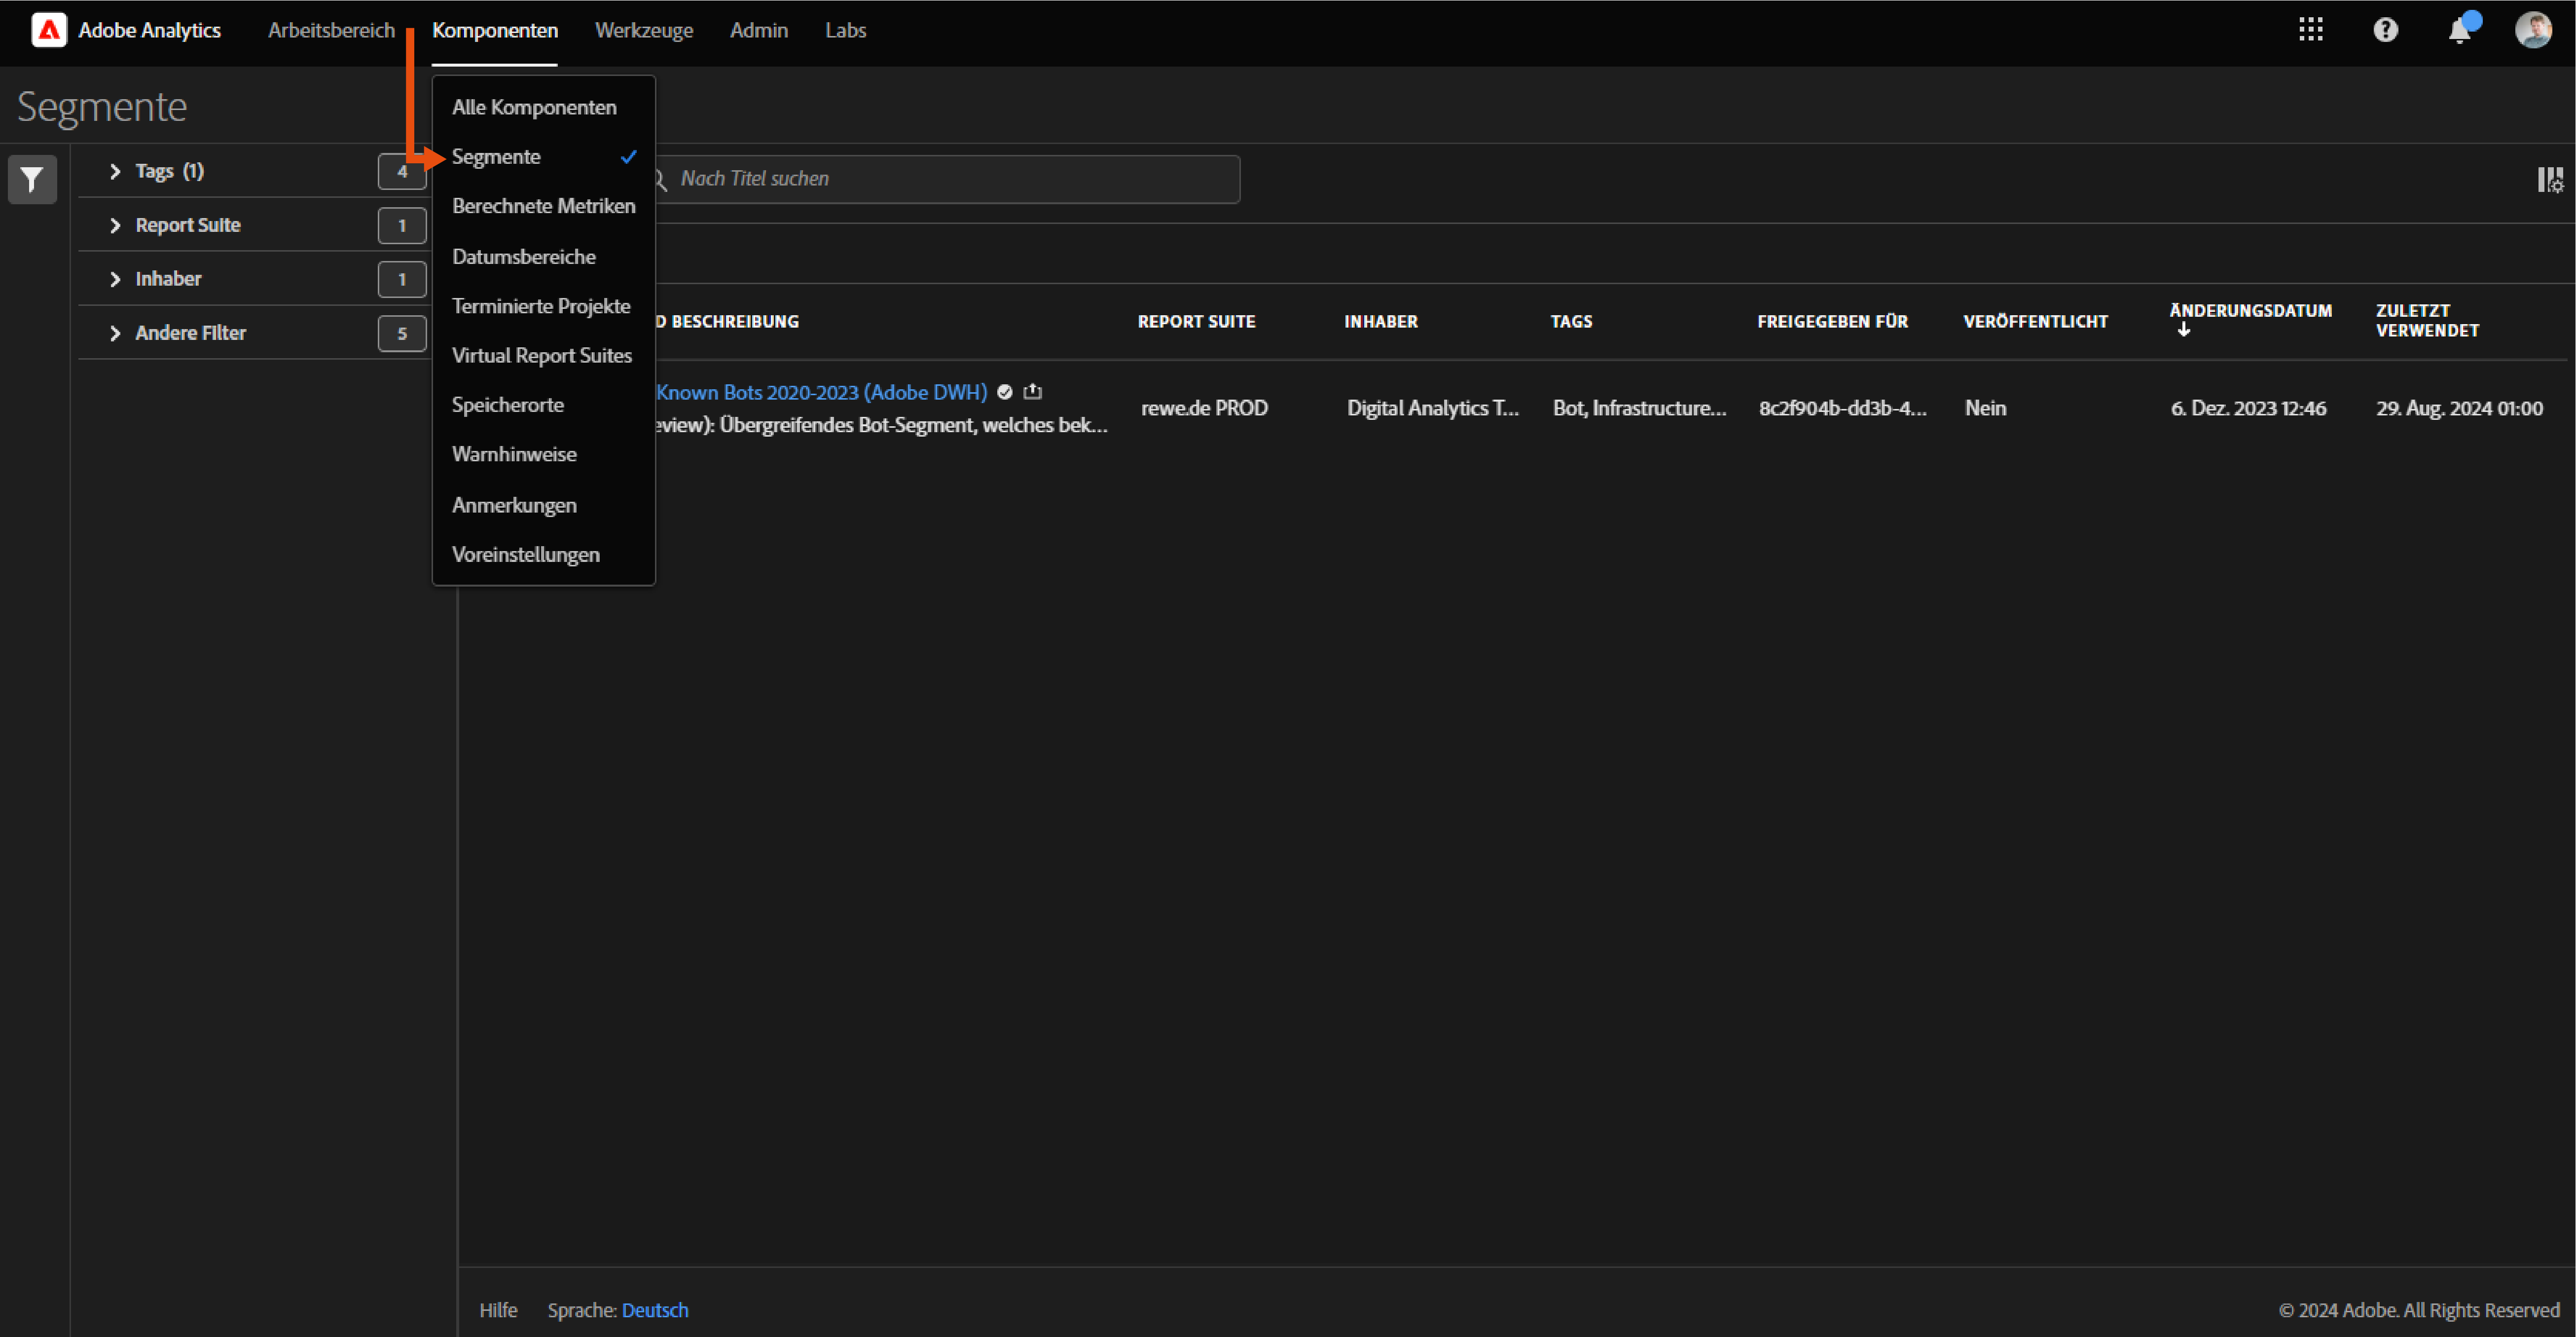
Task: Select Voreinstellungen from the dropdown
Action: (x=544, y=554)
